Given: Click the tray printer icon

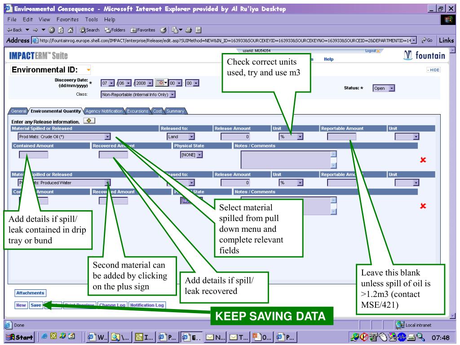Looking at the screenshot, I should coord(411,337).
